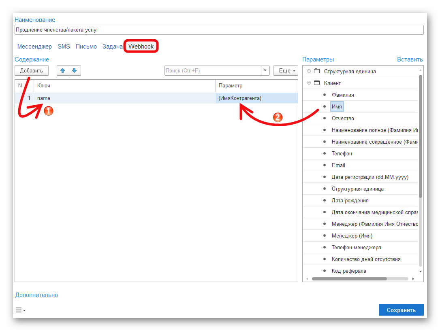The width and height of the screenshot is (440, 331).
Task: Open the hamburger menu at bottom left
Action: click(x=20, y=310)
